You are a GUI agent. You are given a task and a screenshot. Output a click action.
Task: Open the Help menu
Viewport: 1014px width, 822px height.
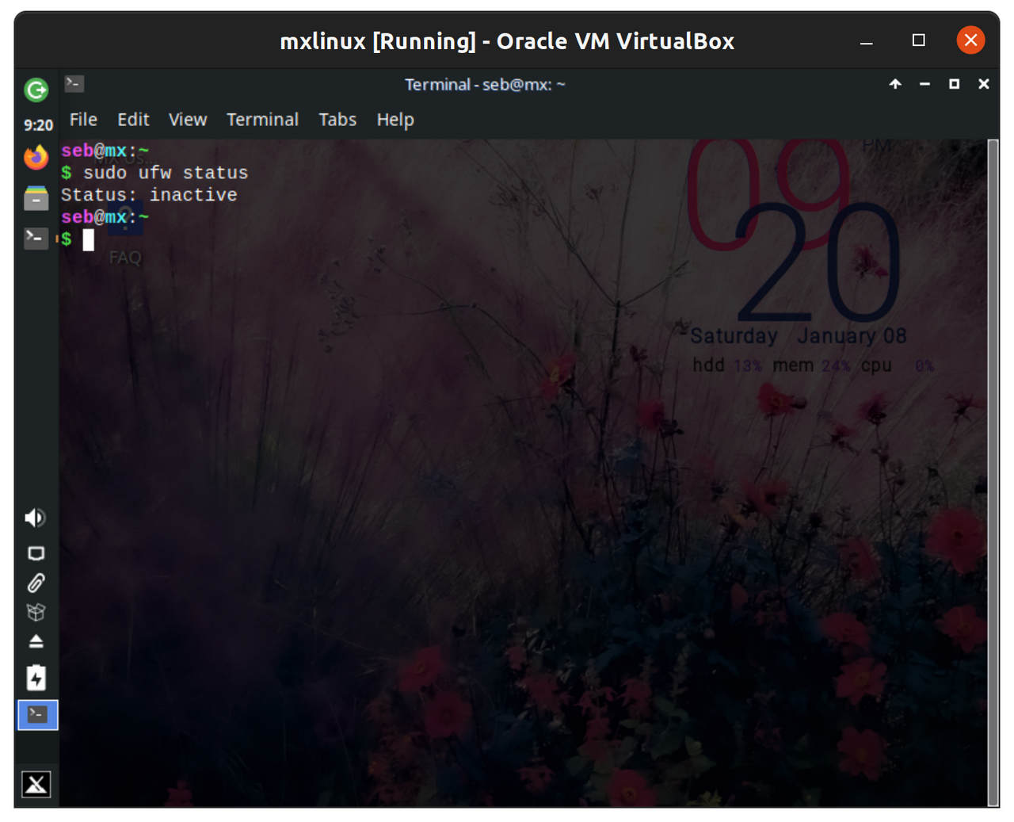395,120
